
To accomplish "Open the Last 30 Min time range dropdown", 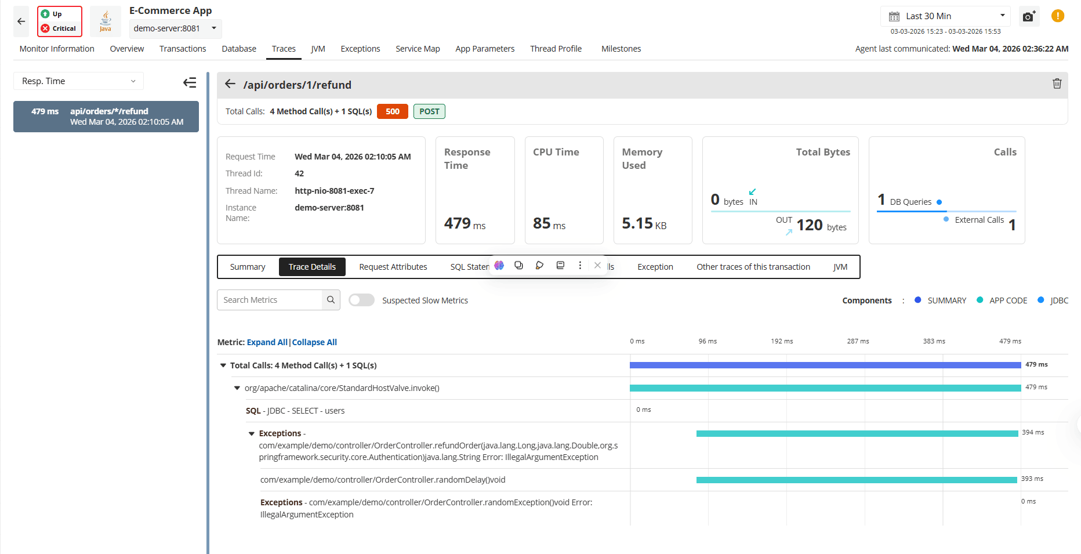I will (x=945, y=16).
